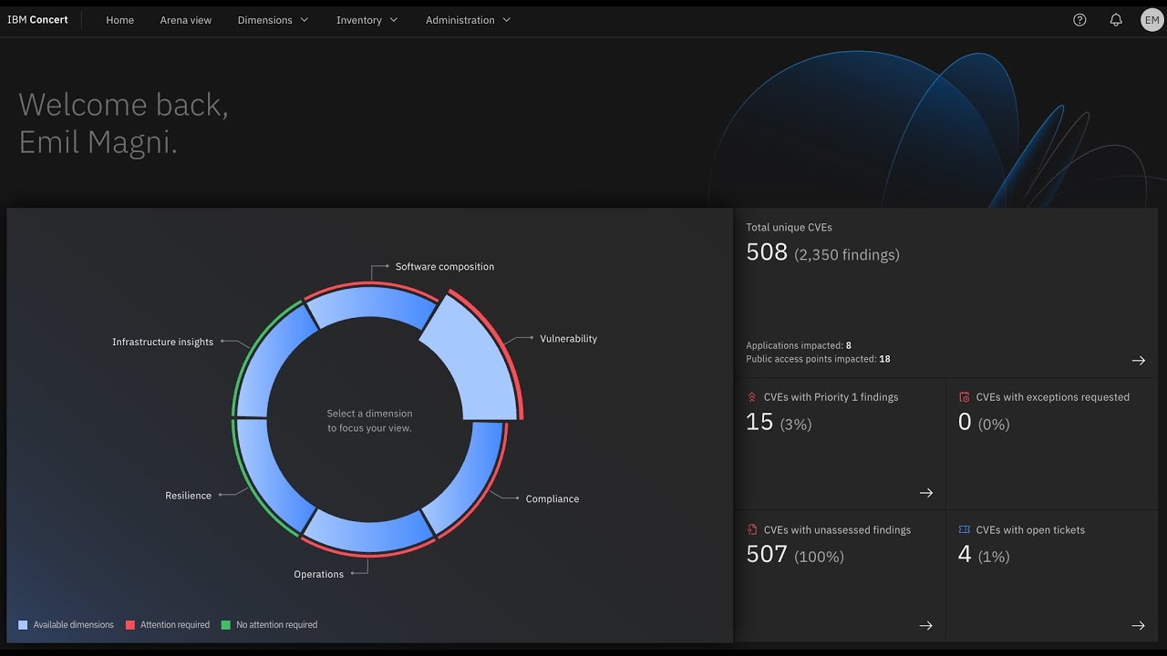The width and height of the screenshot is (1167, 656).
Task: Click the Select a dimension hint text
Action: (369, 421)
